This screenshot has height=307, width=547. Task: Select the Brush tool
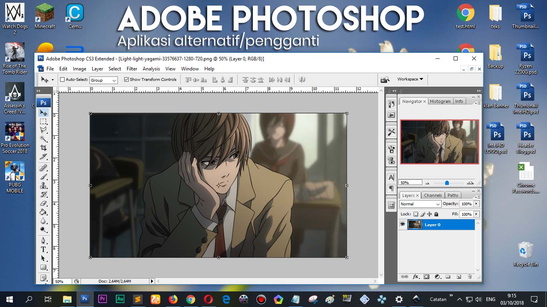pos(44,177)
